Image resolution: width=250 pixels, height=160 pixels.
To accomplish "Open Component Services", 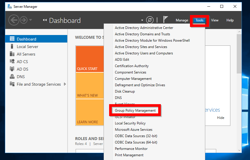I will click(130, 72).
